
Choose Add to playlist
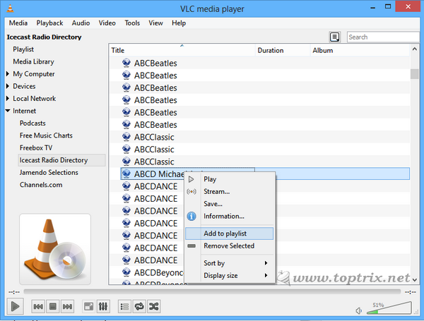pos(229,234)
